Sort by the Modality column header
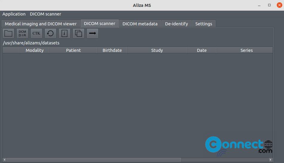 [x=34, y=50]
